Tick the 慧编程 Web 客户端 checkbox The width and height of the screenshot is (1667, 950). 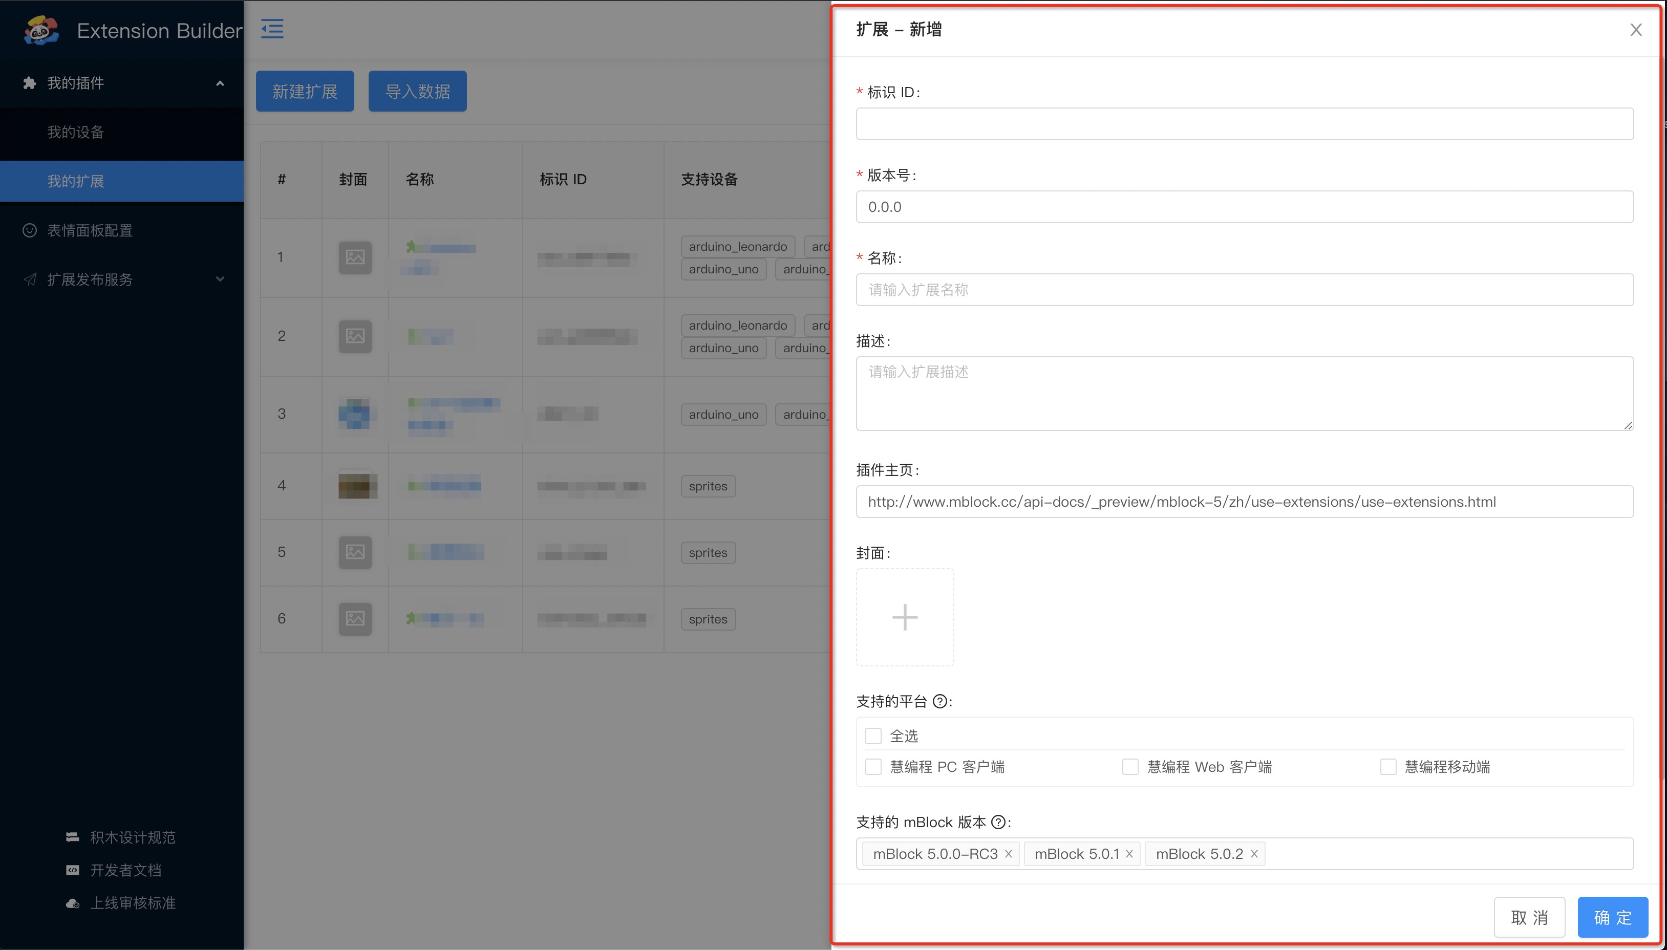point(1130,767)
